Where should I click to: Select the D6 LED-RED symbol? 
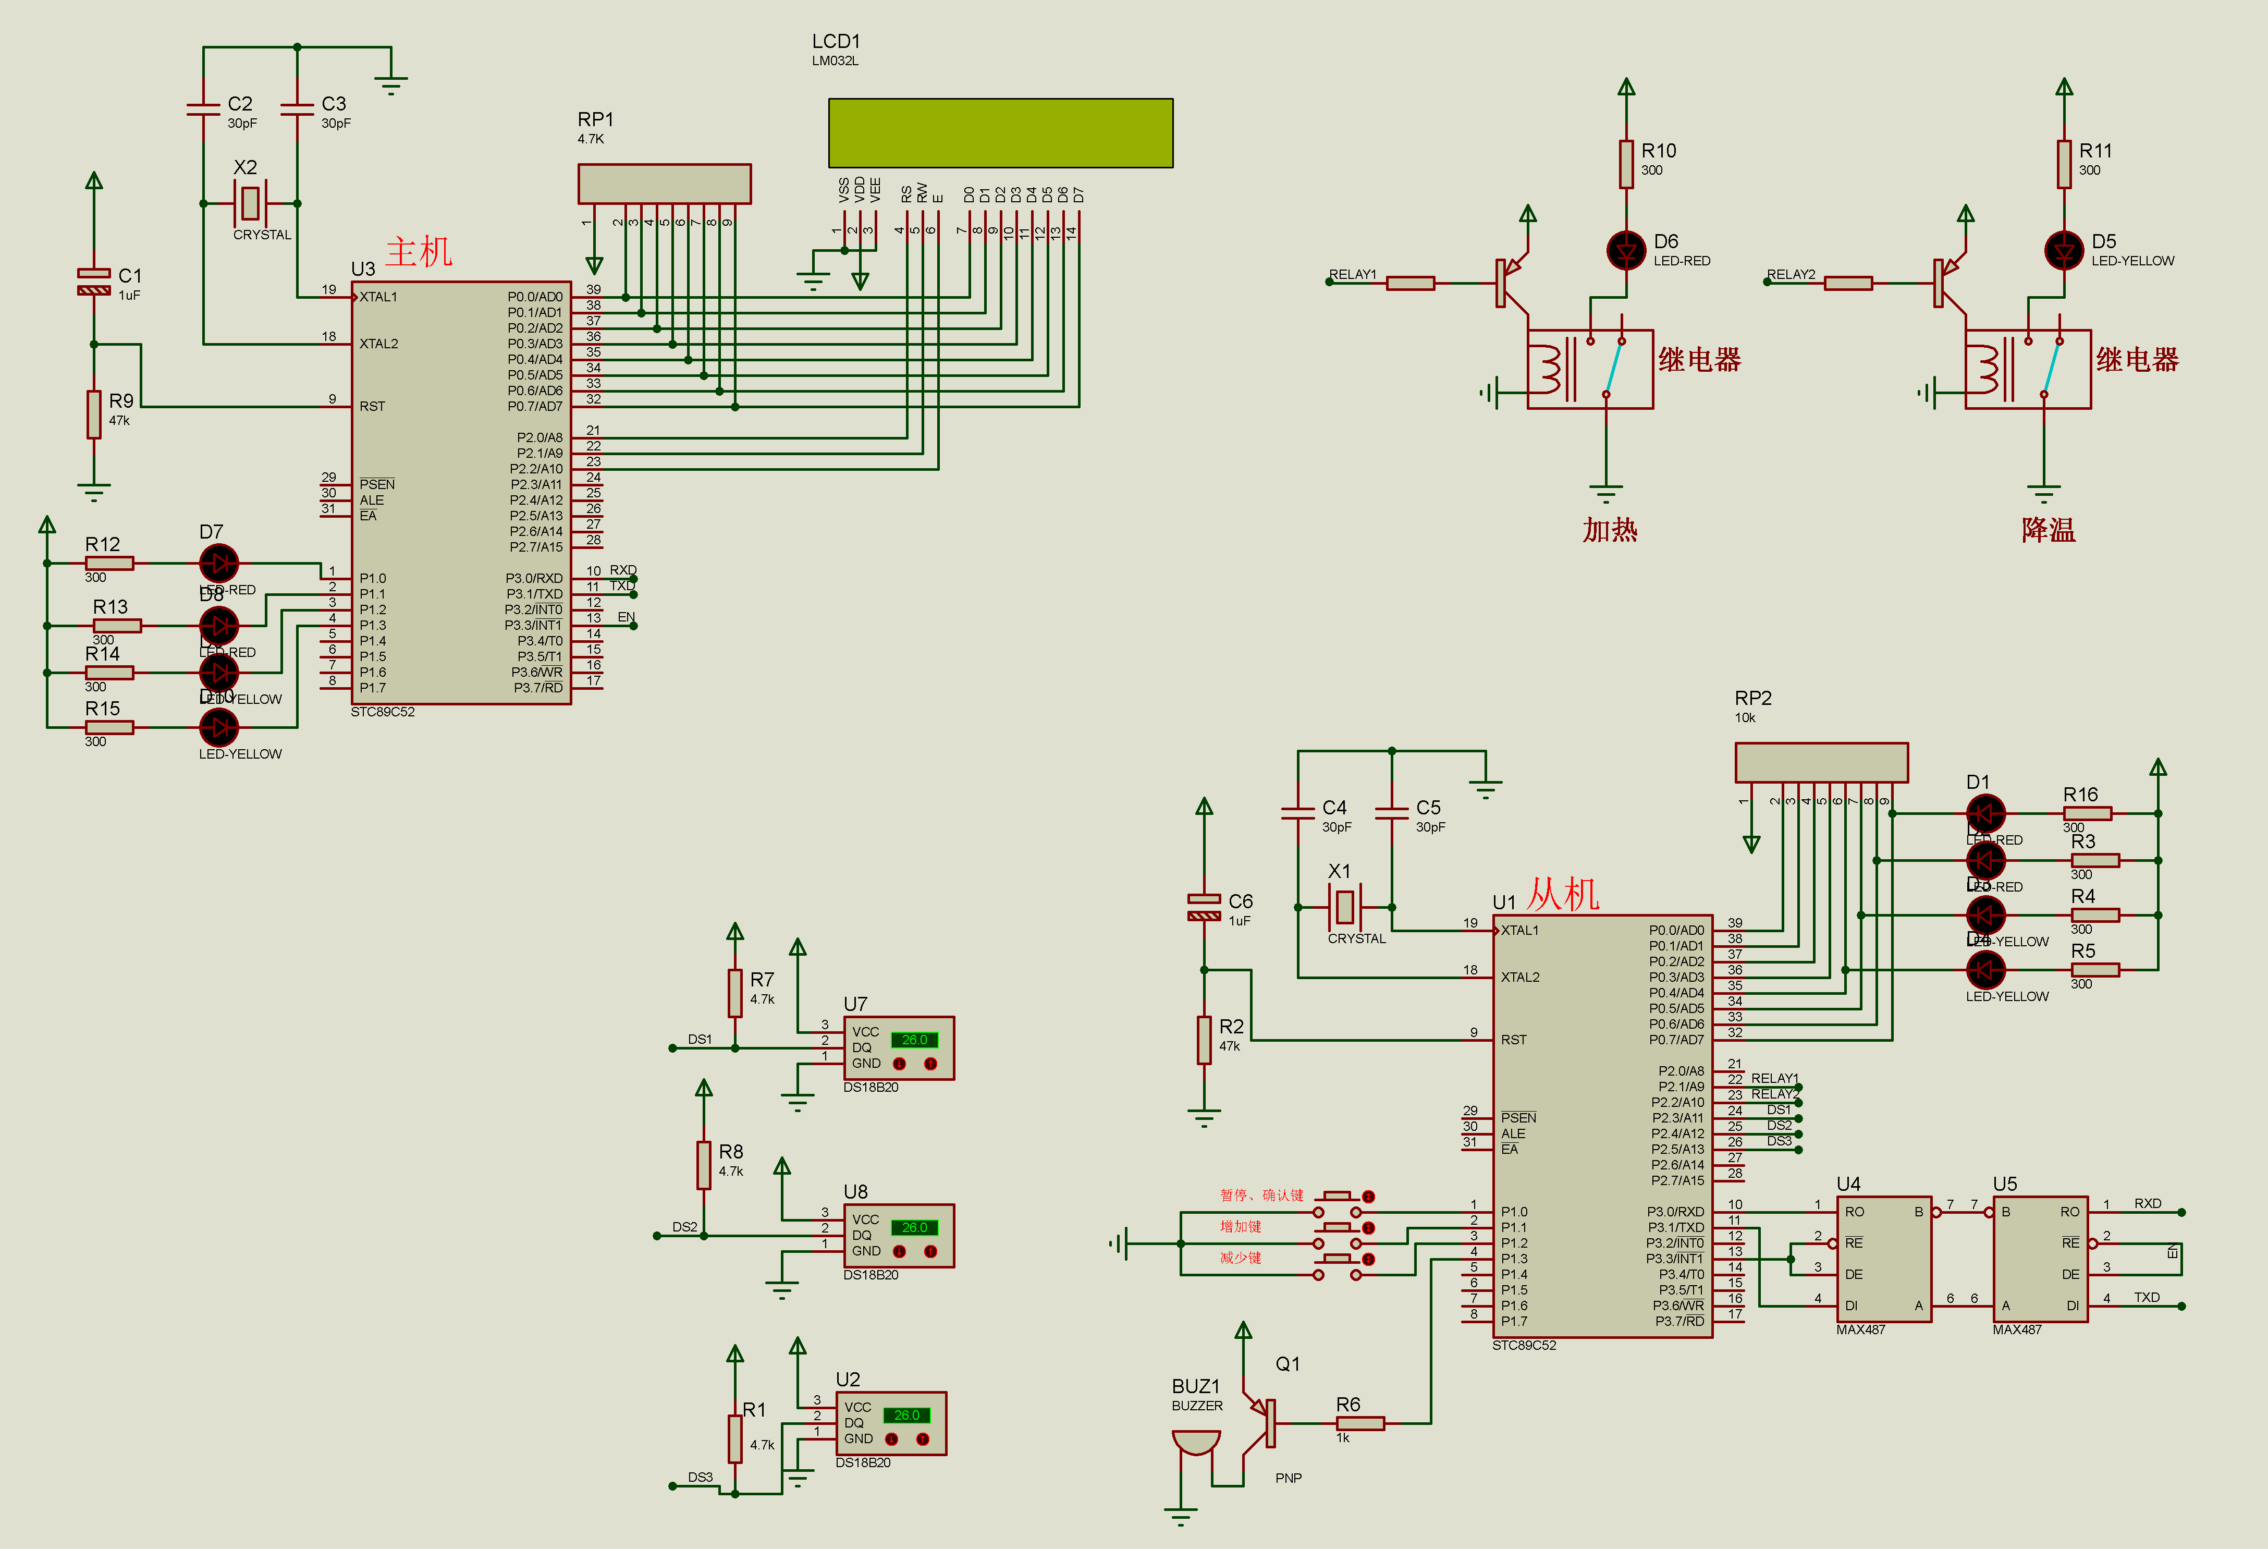1626,251
